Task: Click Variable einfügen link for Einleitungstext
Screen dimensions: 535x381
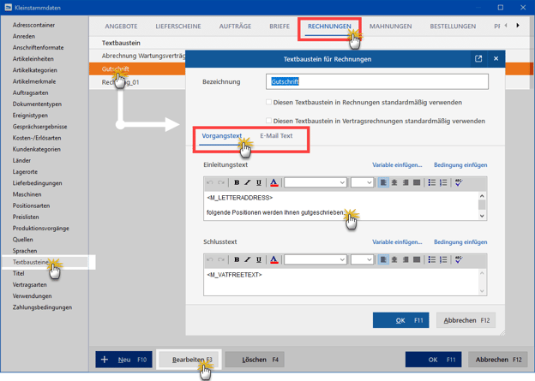Action: (397, 165)
